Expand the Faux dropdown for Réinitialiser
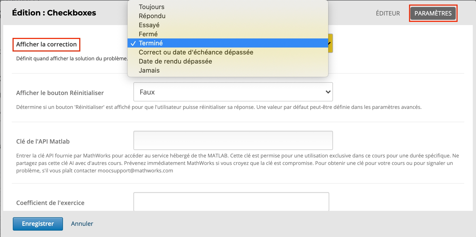Viewport: 476px width, 237px height. (x=233, y=92)
